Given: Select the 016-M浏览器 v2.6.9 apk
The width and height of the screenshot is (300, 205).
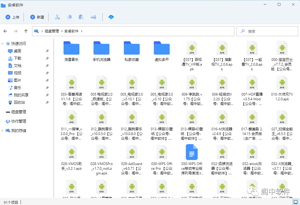Looking at the screenshot, I should (x=222, y=125).
